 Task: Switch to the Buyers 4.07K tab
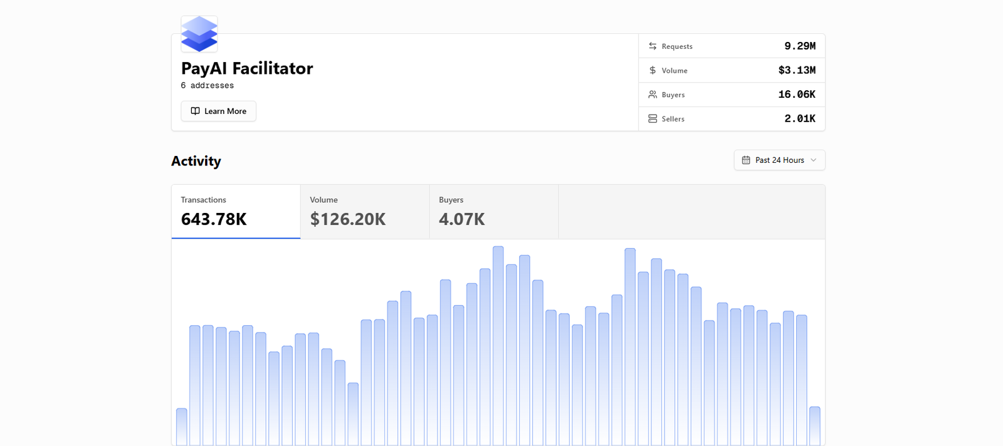coord(494,212)
